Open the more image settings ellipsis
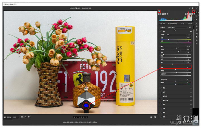This screenshot has height=128, width=201. (x=197, y=43)
